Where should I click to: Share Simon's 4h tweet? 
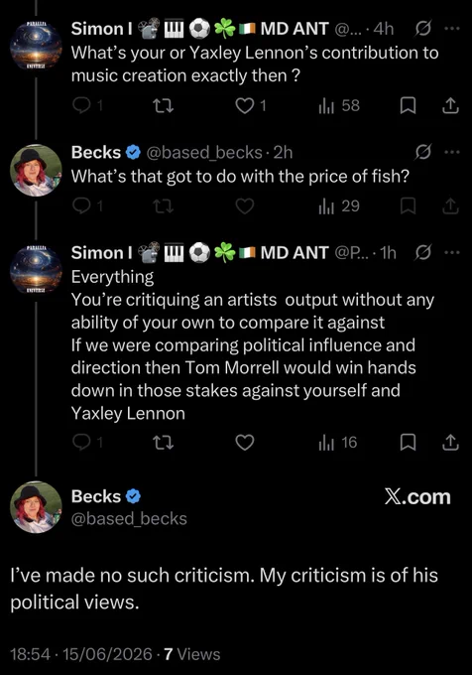pos(450,105)
